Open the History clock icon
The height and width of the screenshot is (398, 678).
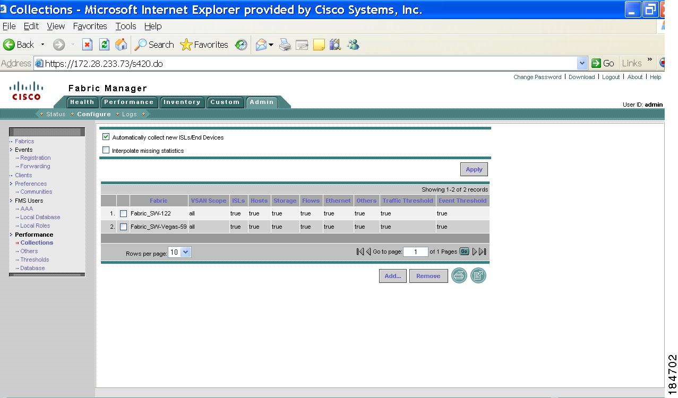[242, 45]
